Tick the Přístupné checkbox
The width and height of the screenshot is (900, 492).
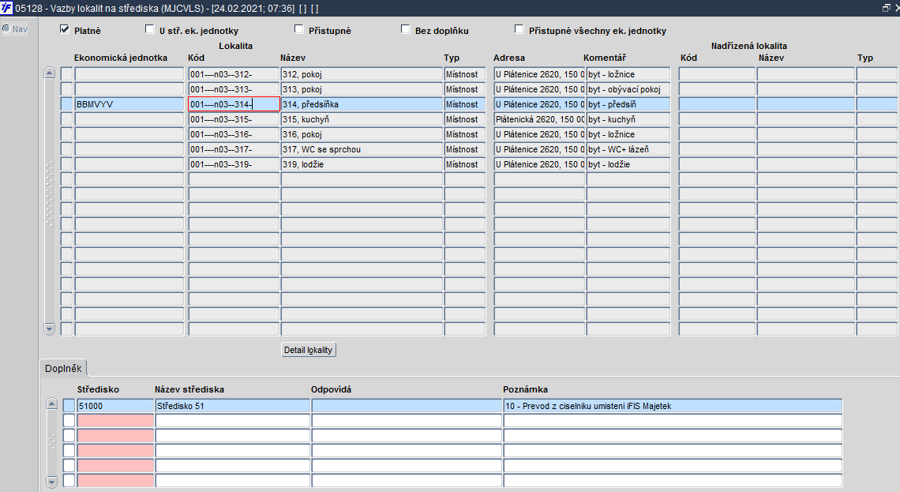pyautogui.click(x=299, y=29)
